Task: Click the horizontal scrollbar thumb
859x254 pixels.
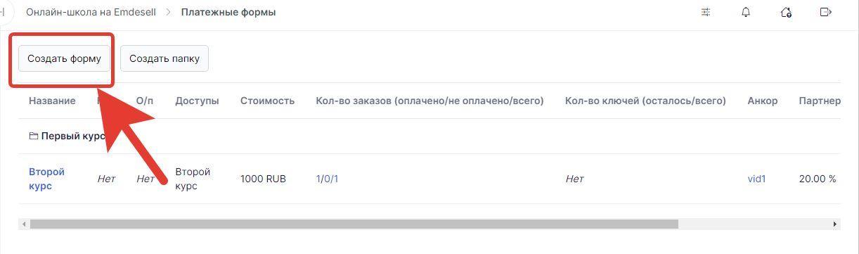Action: [x=354, y=224]
